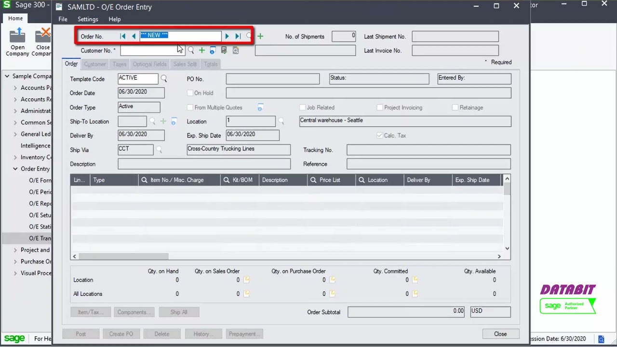The image size is (617, 347).
Task: Click the Create PO button
Action: [121, 334]
